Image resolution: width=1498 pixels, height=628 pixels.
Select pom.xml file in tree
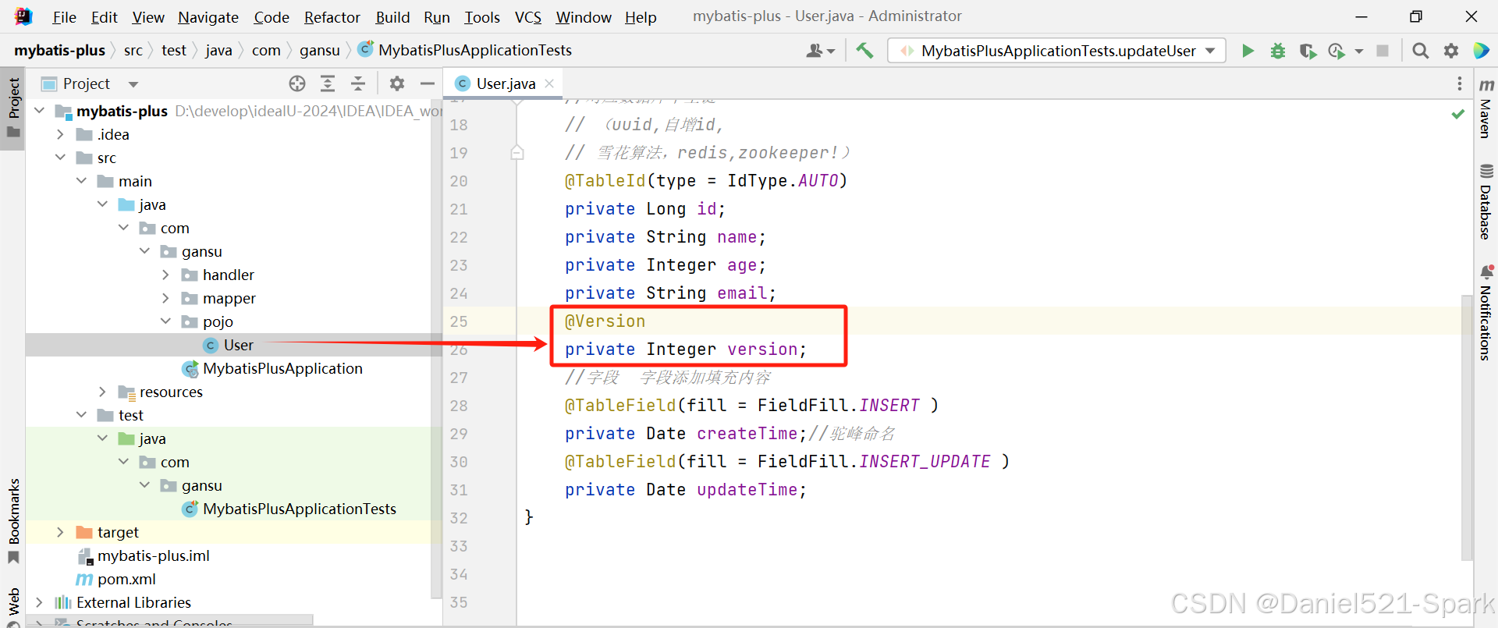tap(115, 579)
